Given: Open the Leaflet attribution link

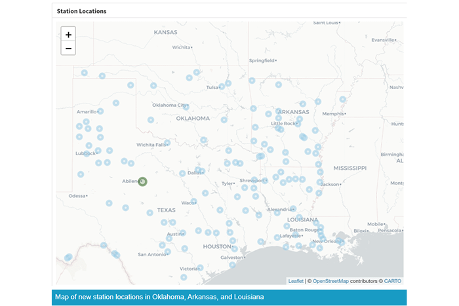Looking at the screenshot, I should pyautogui.click(x=296, y=281).
